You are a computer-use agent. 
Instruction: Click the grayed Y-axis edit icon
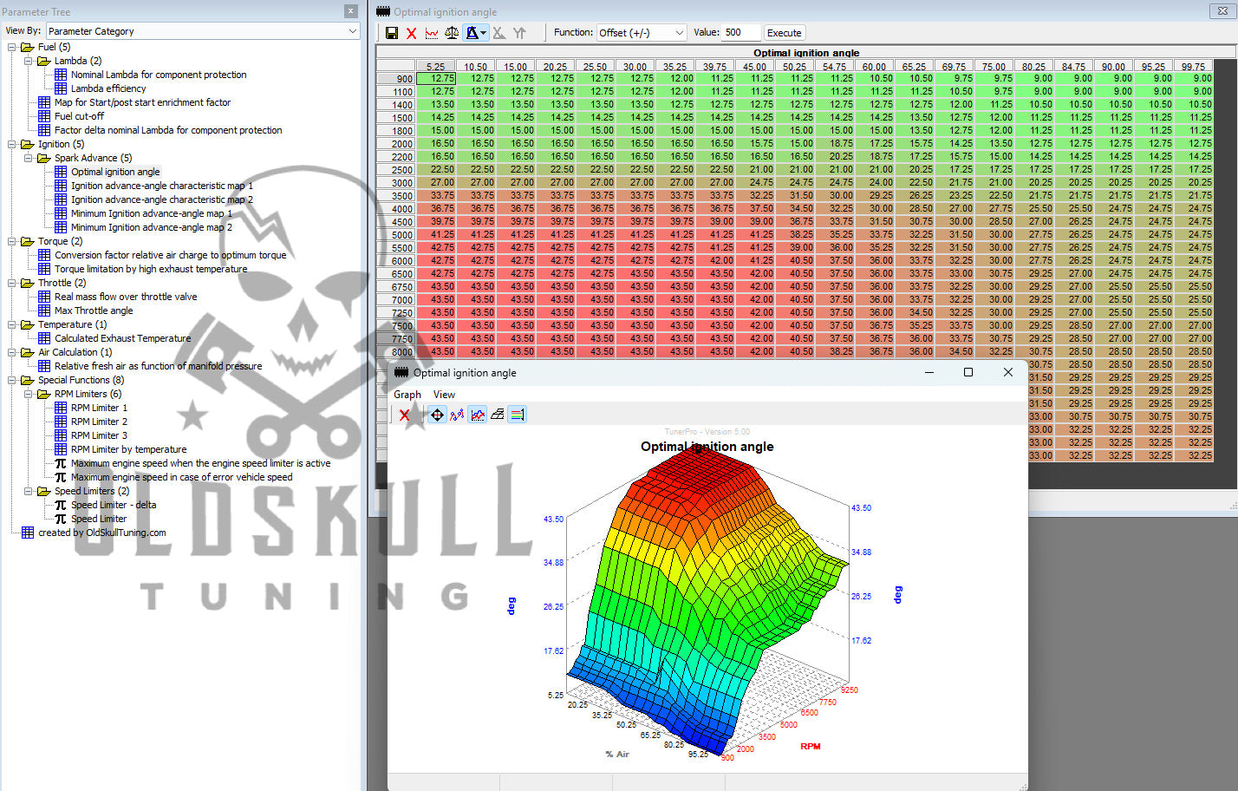519,33
